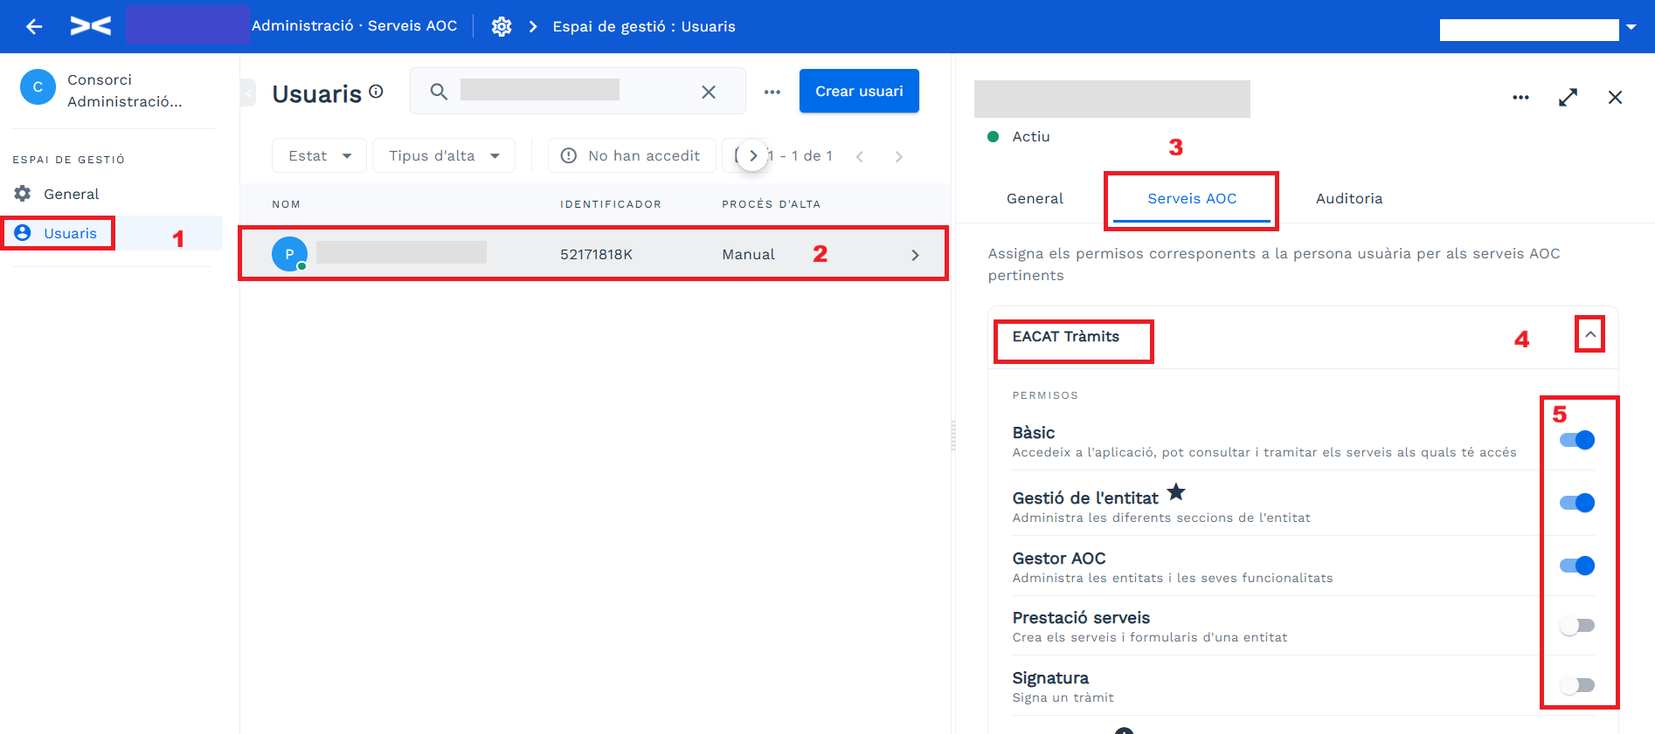Viewport: 1655px width, 734px height.
Task: Toggle the Gestió de l'entitat permission
Action: [1577, 503]
